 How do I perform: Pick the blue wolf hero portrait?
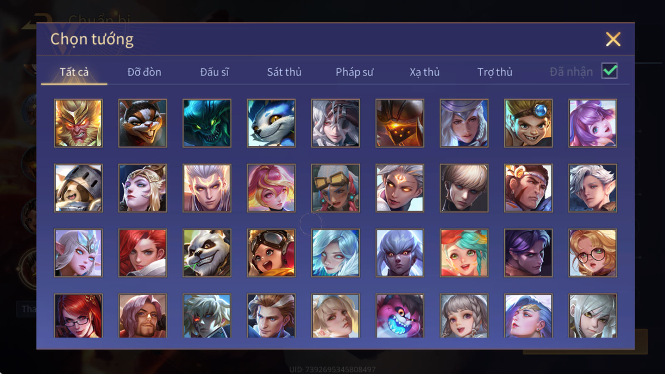[271, 123]
